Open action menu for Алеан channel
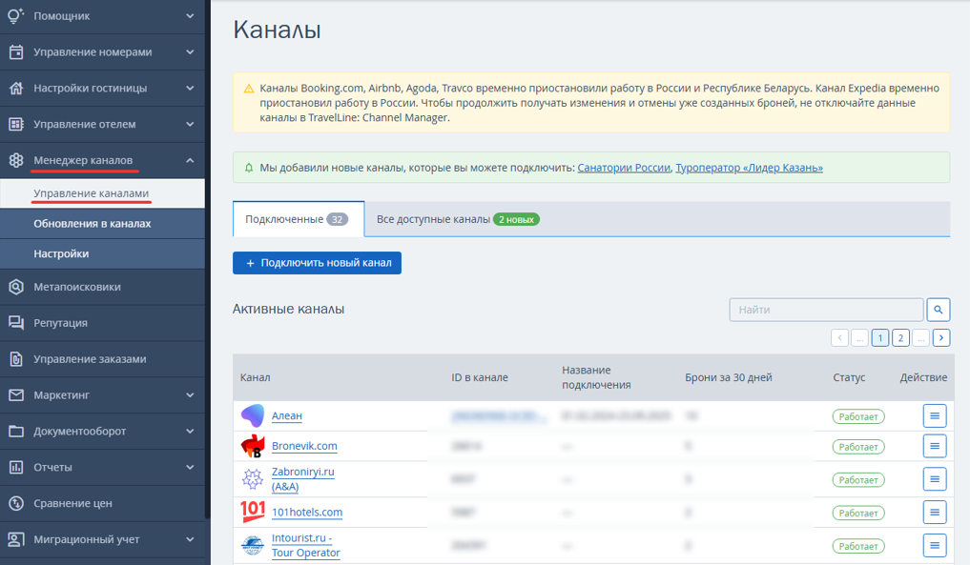970x565 pixels. pos(934,416)
